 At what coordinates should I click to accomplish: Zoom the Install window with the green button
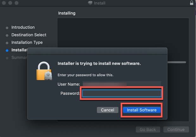[16, 3]
